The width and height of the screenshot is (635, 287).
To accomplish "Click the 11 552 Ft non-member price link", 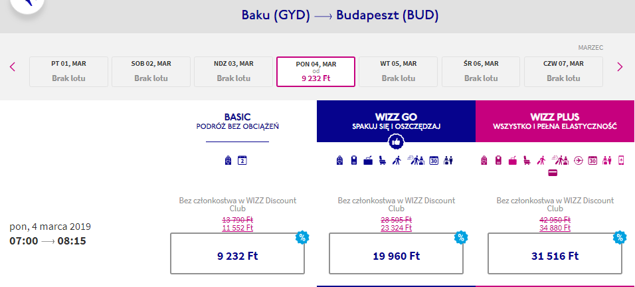I will pos(237,227).
